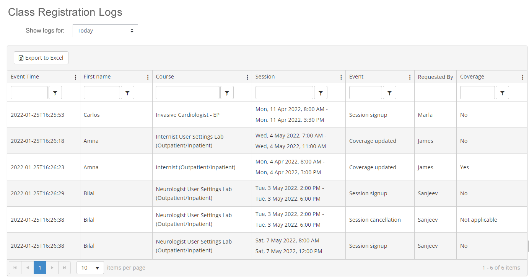
Task: Click the Course filter text field
Action: 187,93
